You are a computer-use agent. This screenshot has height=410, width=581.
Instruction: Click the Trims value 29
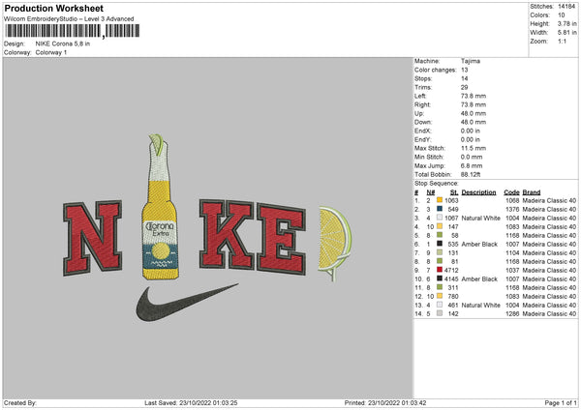coord(465,87)
